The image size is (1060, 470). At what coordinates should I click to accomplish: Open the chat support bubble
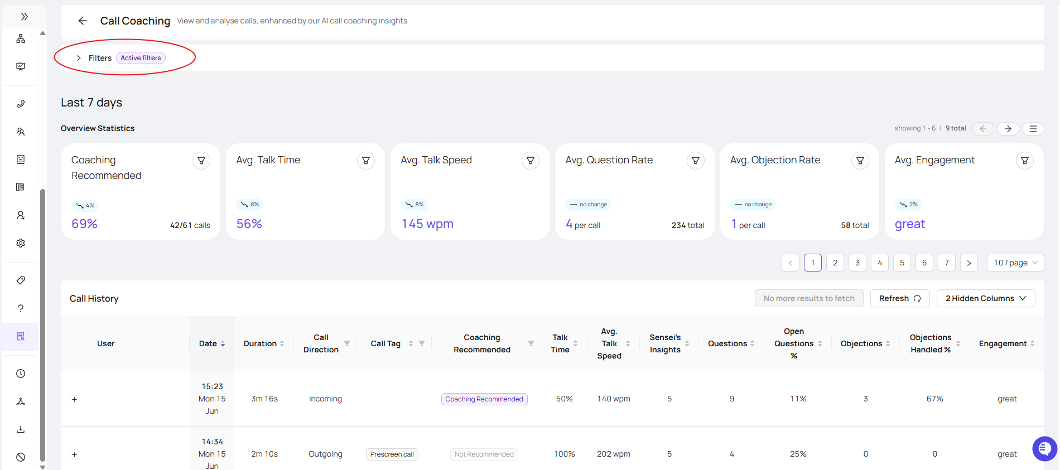point(1044,449)
